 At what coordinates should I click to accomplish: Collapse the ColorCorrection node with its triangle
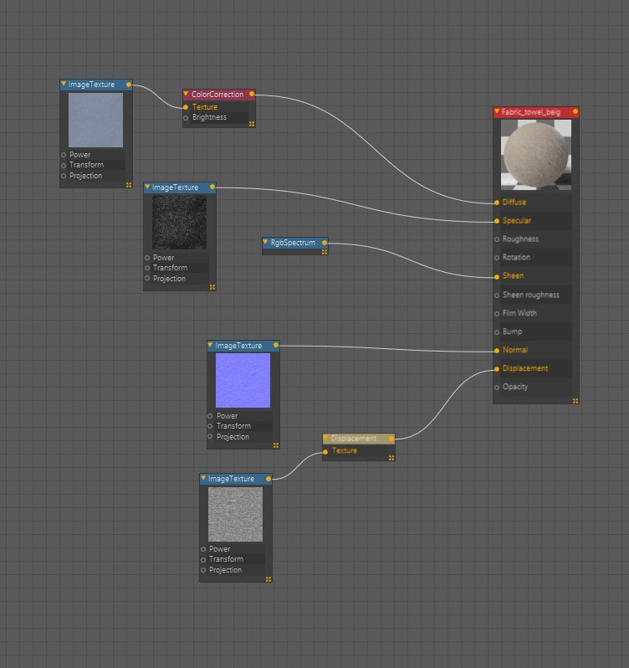pyautogui.click(x=186, y=94)
